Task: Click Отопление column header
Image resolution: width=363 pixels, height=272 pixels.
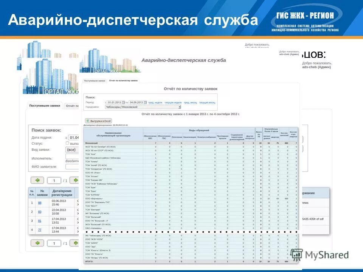Action: (177, 137)
